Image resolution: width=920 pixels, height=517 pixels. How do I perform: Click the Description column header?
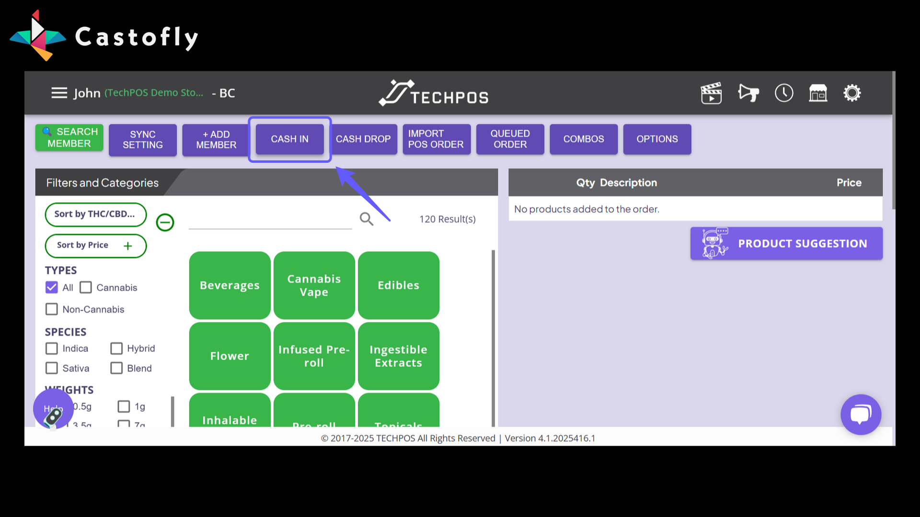[629, 182]
